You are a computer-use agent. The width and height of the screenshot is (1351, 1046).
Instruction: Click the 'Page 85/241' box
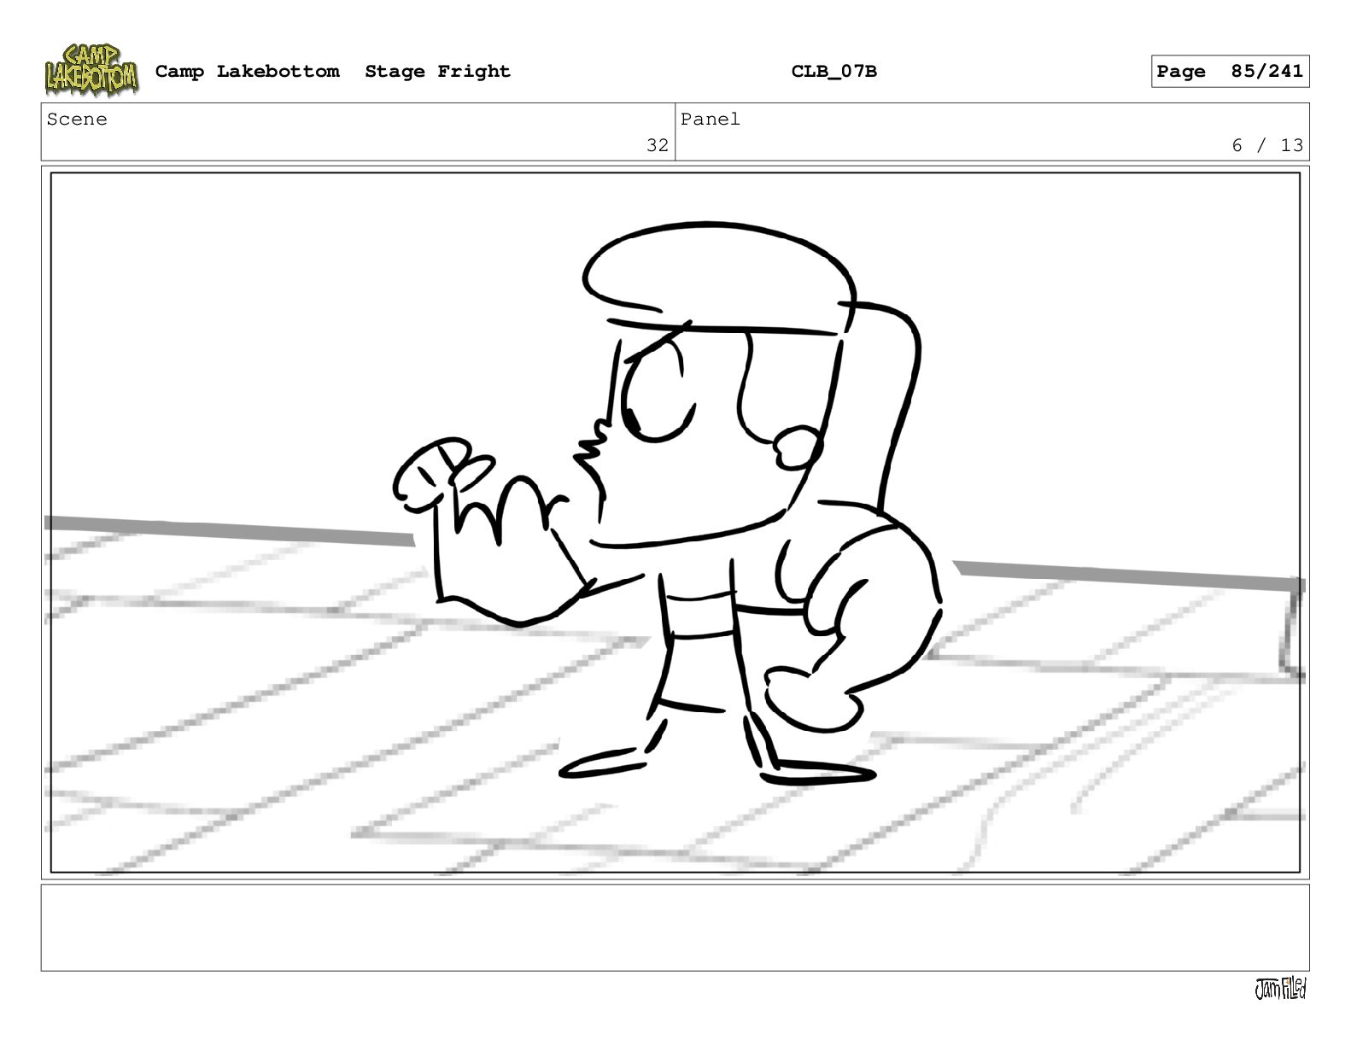click(x=1230, y=72)
